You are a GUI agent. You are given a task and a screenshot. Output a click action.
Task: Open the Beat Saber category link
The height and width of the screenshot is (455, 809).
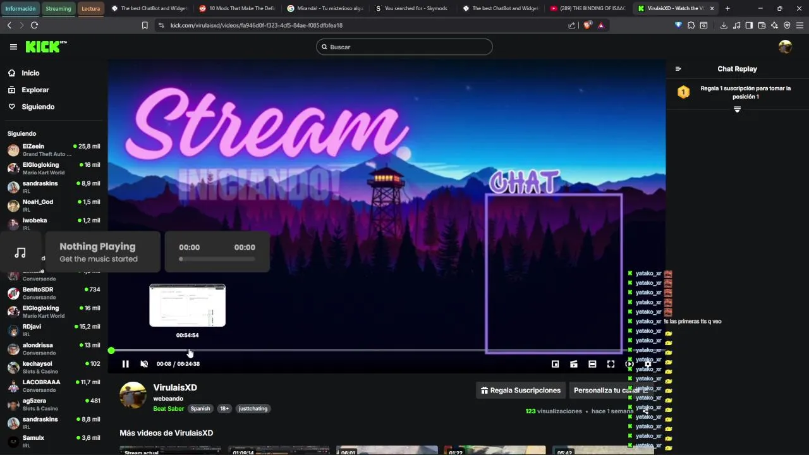169,409
